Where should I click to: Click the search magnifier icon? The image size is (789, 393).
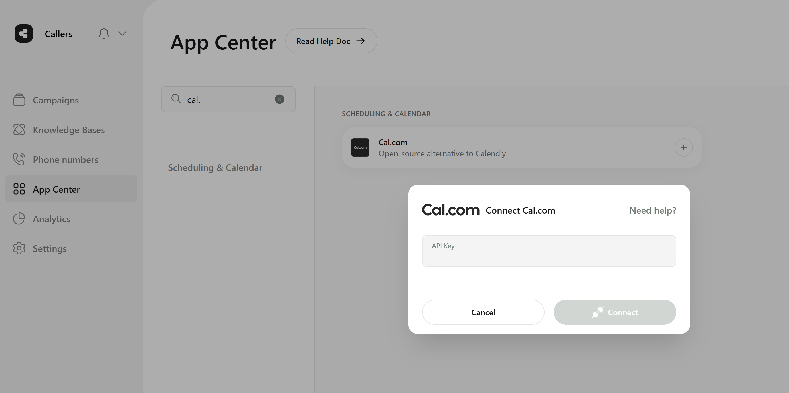coord(176,99)
